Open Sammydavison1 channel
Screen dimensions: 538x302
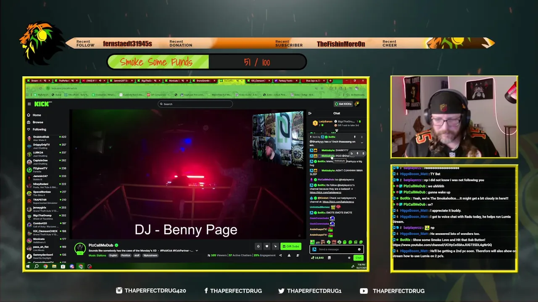(47, 256)
